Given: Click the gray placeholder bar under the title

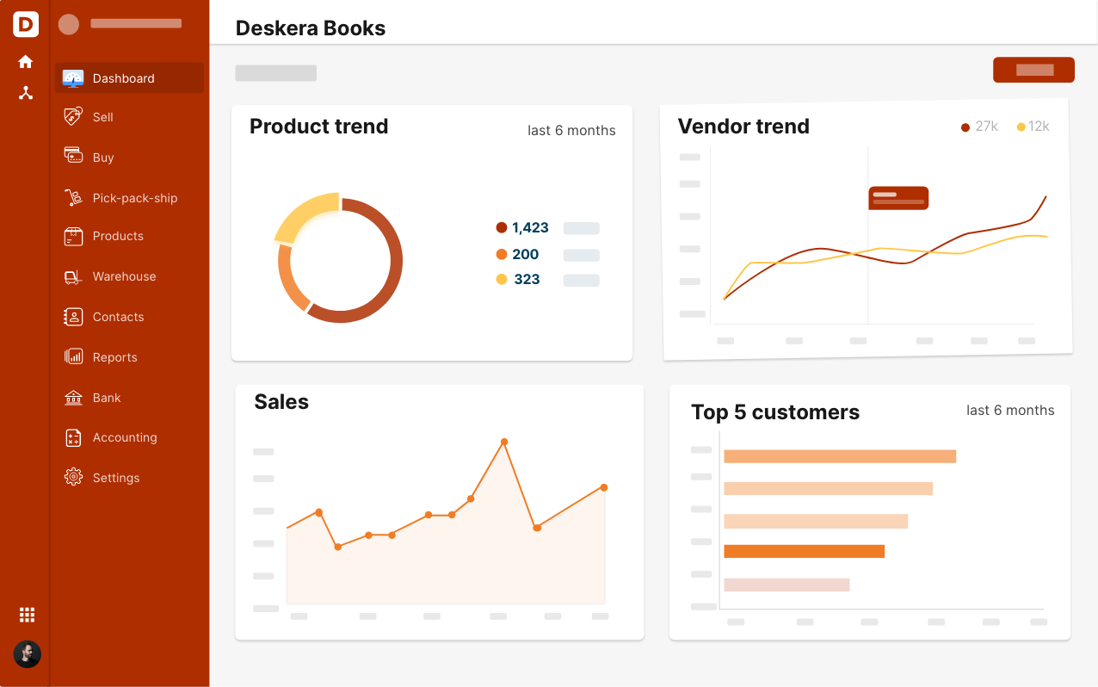Looking at the screenshot, I should [276, 73].
